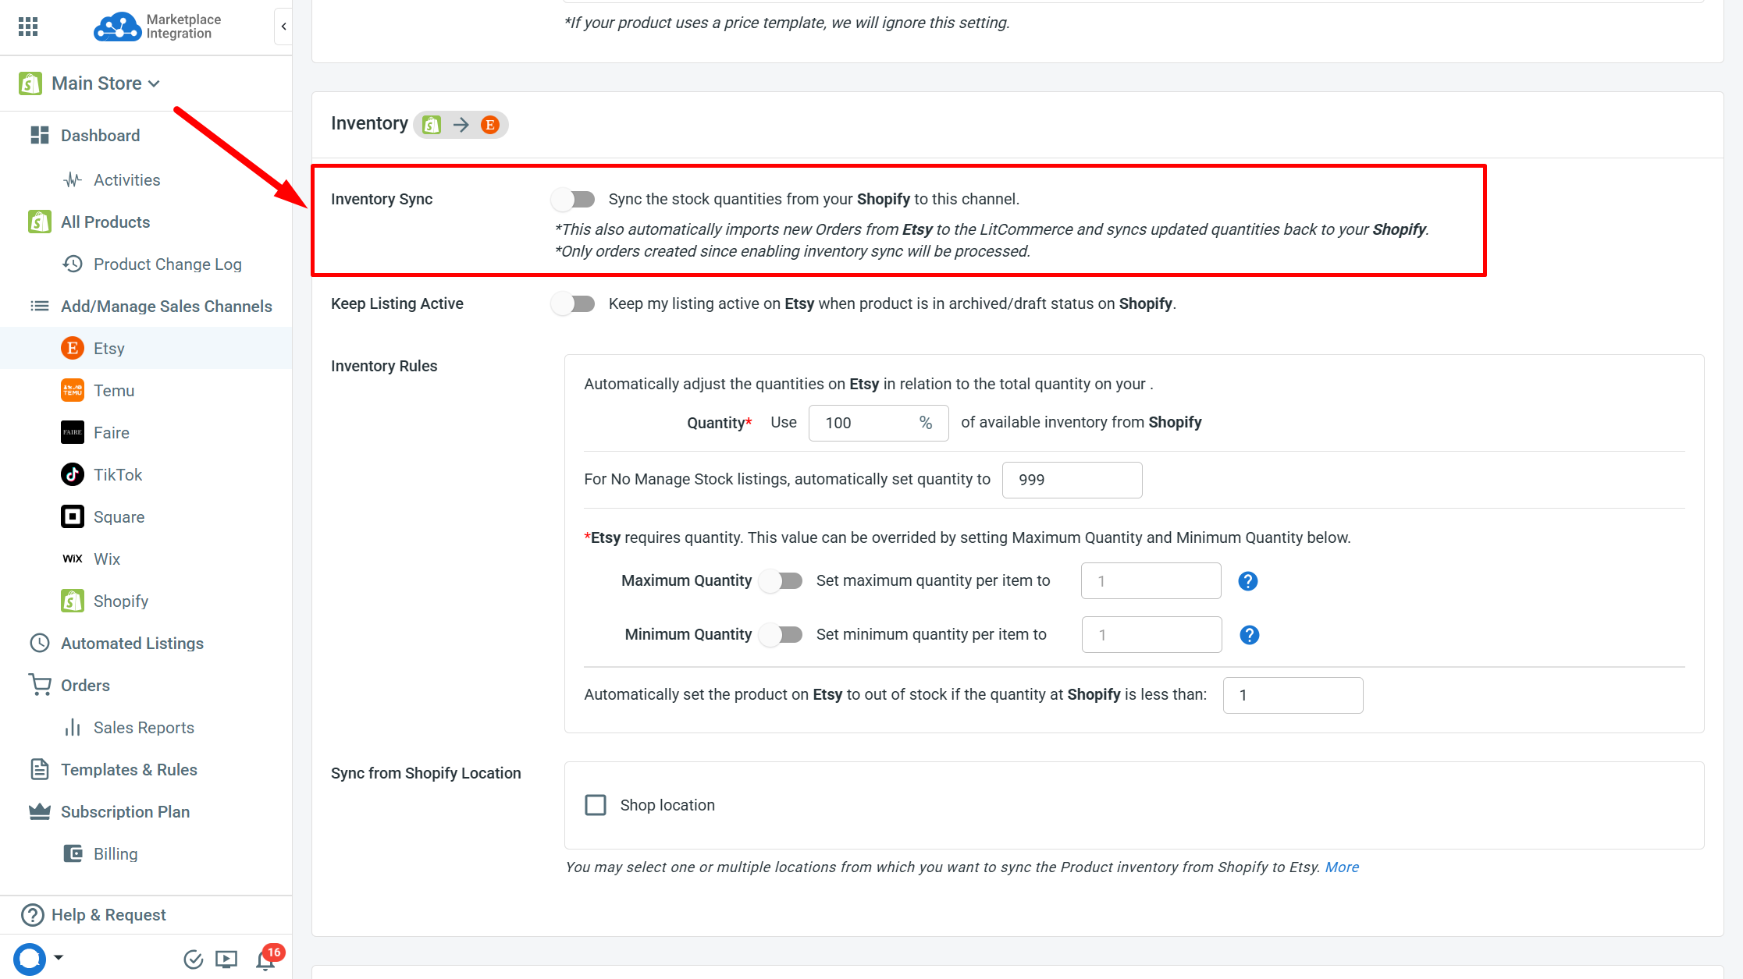Screen dimensions: 1743x979
Task: Open help for Maximum Quantity
Action: (x=1248, y=581)
